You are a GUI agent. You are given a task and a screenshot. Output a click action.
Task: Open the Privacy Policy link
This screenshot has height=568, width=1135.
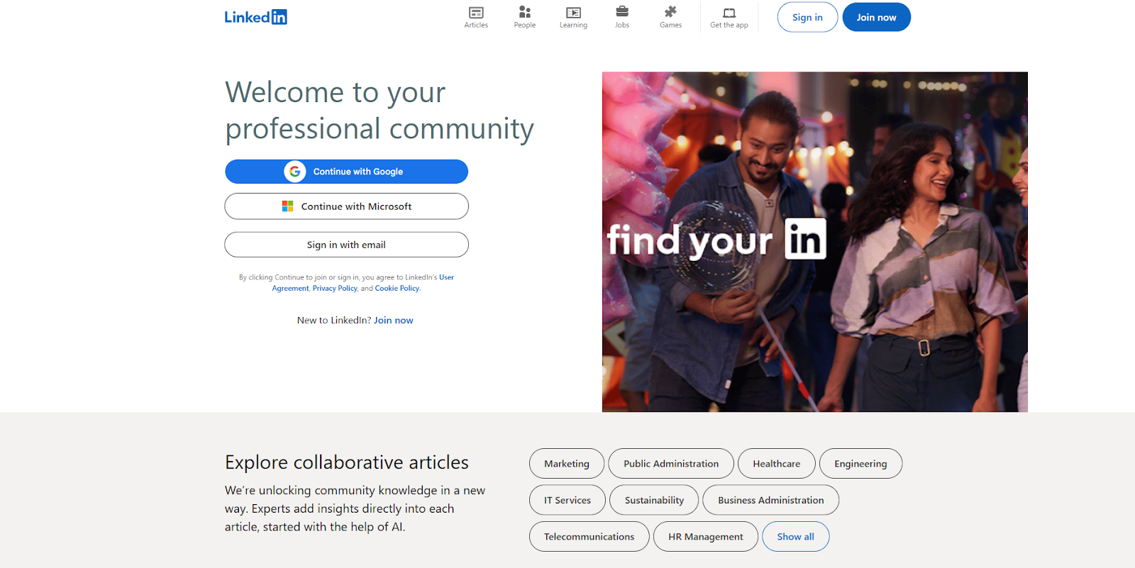point(335,289)
